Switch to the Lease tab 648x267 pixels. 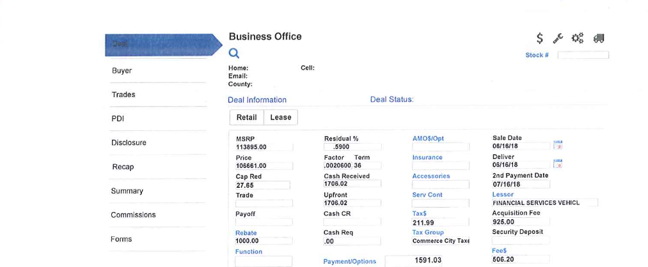pos(281,117)
